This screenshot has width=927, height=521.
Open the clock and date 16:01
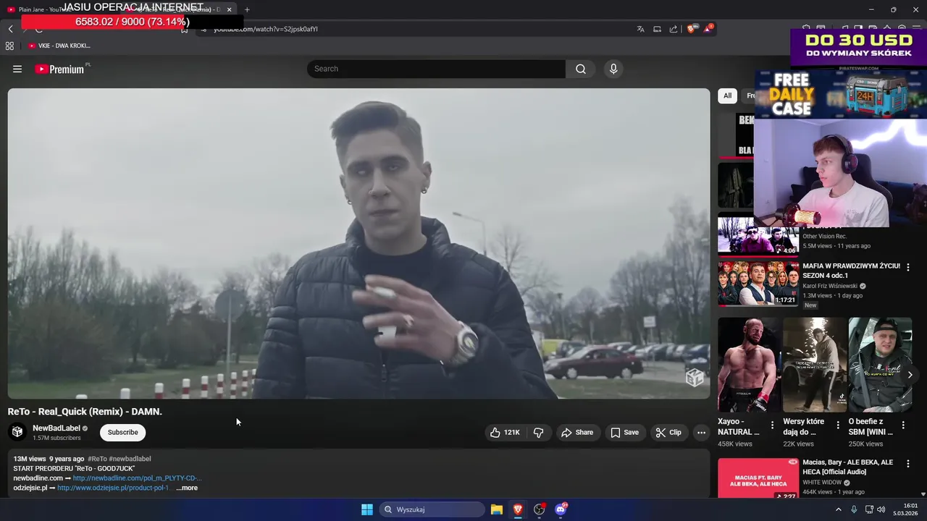coord(905,509)
